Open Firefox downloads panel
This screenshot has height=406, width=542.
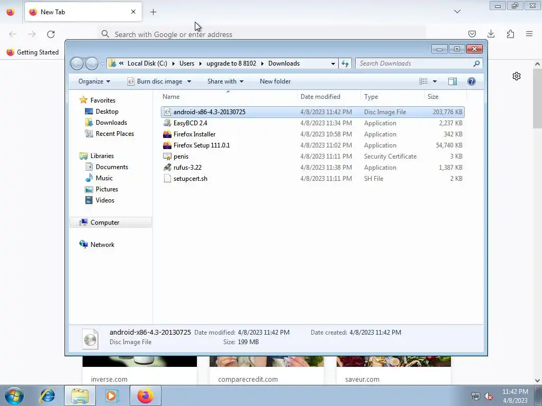click(x=491, y=34)
